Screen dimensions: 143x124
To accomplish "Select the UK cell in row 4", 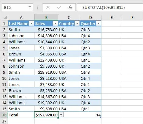I will tap(69, 42).
